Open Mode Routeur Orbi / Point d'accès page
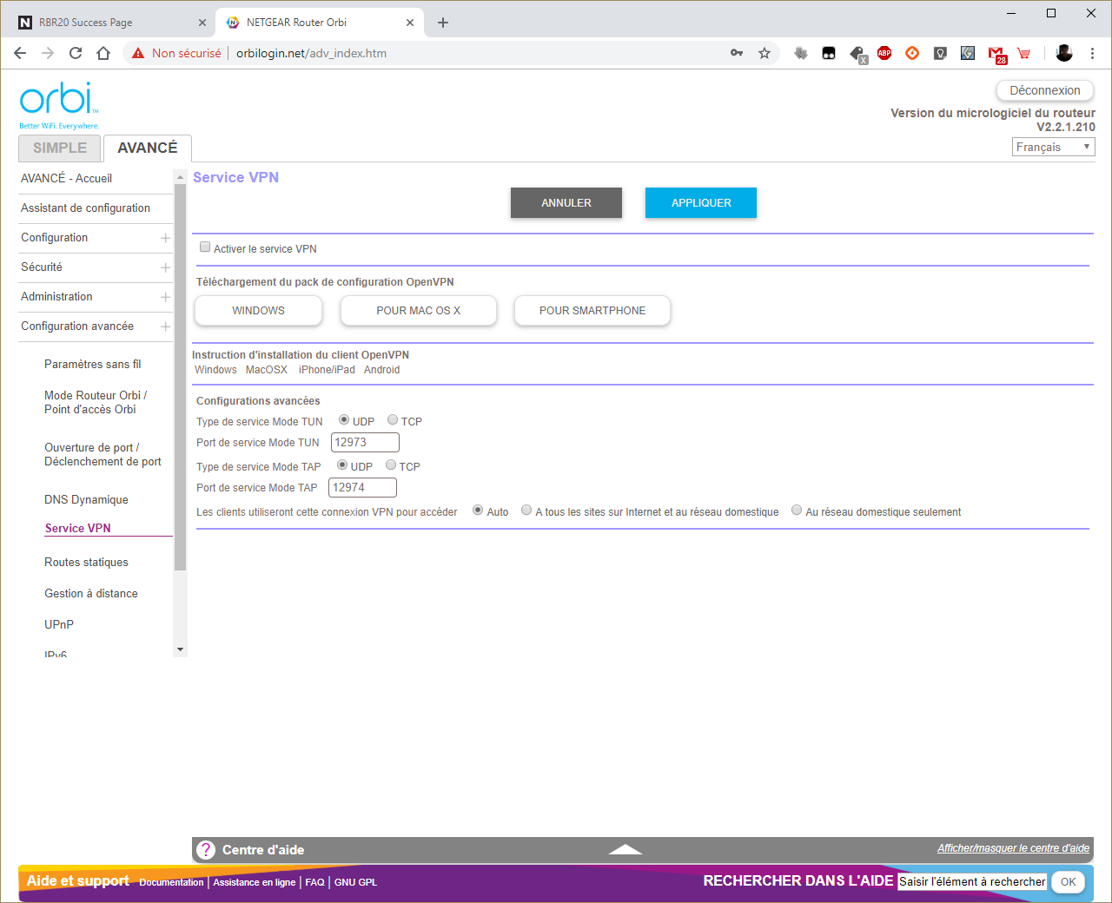The width and height of the screenshot is (1112, 903). click(x=96, y=402)
